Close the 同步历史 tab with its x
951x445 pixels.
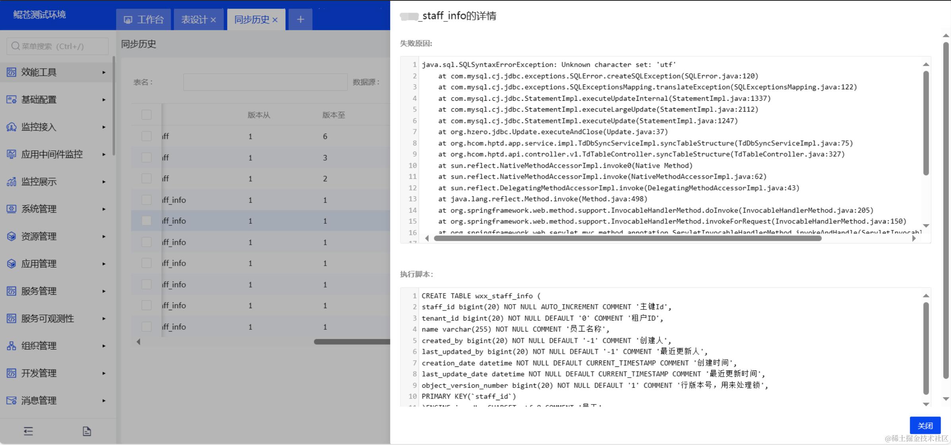275,20
